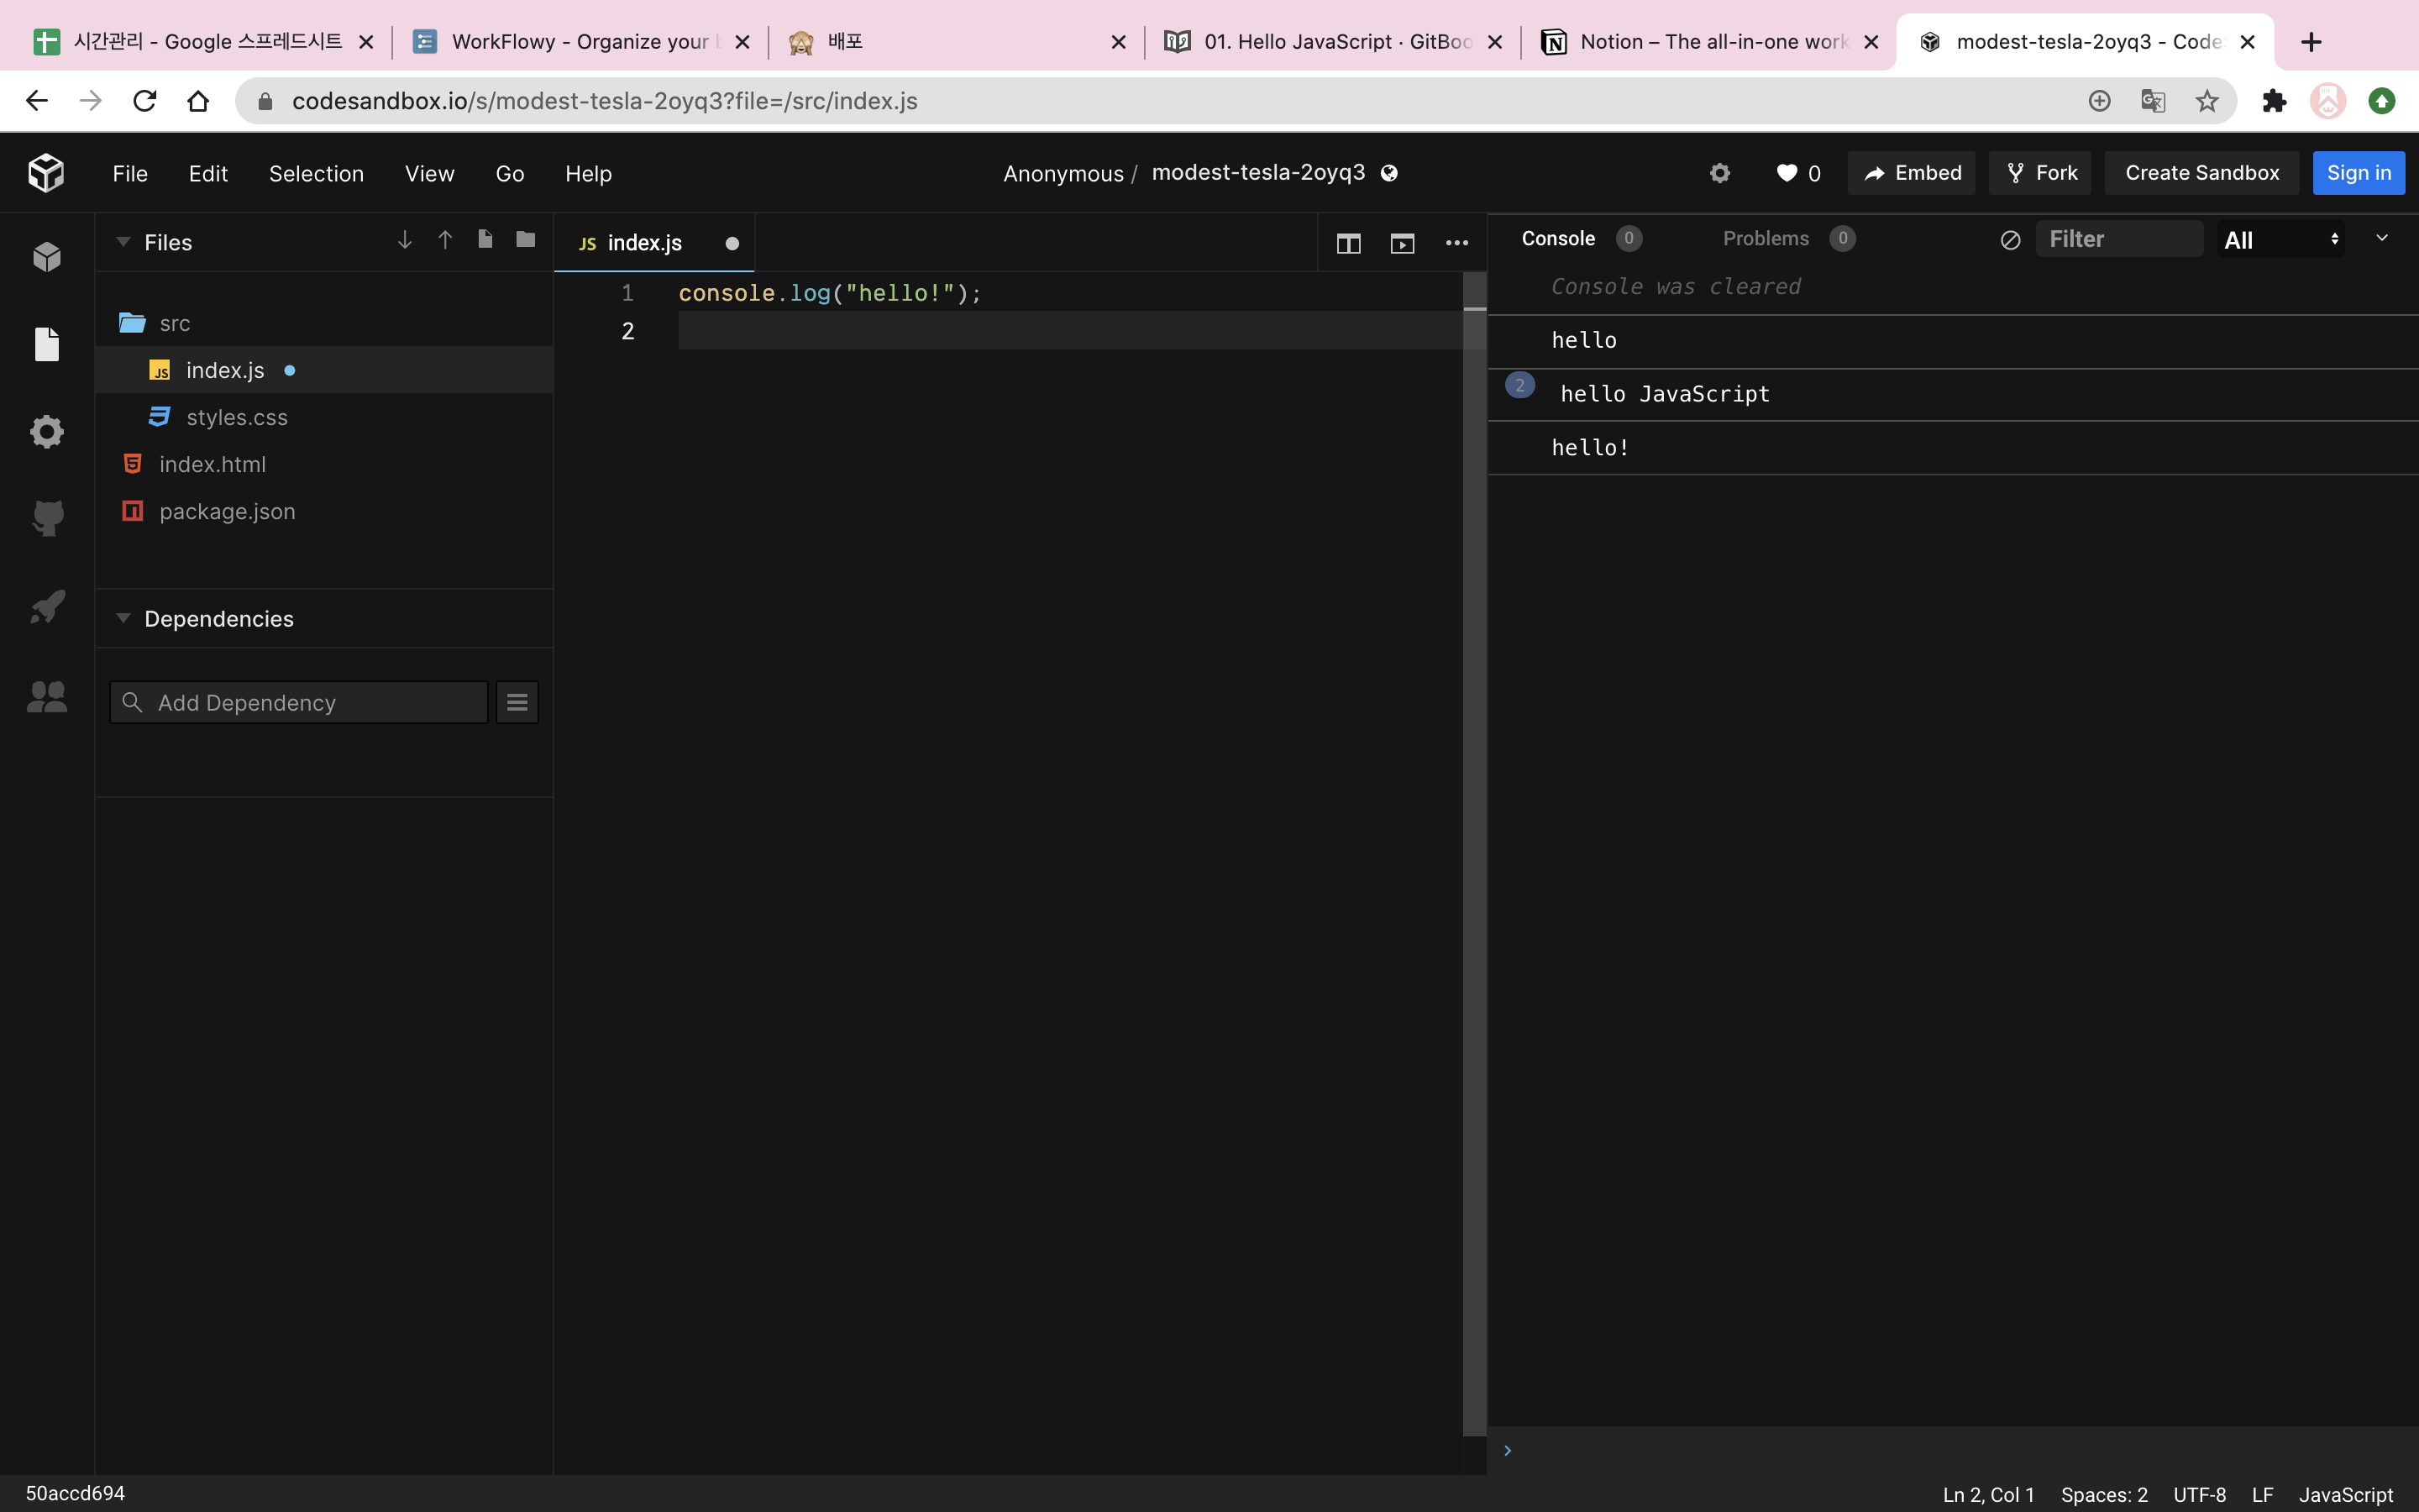Click Add Dependency search field
The height and width of the screenshot is (1512, 2419).
(299, 702)
